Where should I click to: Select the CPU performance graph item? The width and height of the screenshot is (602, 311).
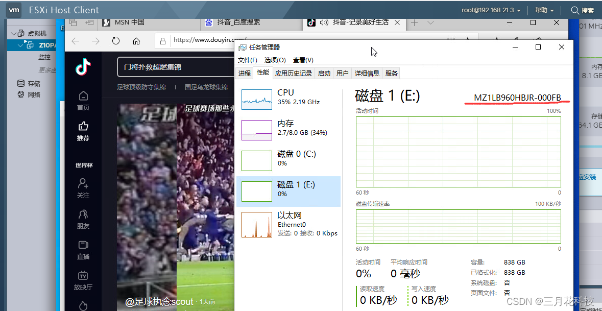[x=288, y=99]
